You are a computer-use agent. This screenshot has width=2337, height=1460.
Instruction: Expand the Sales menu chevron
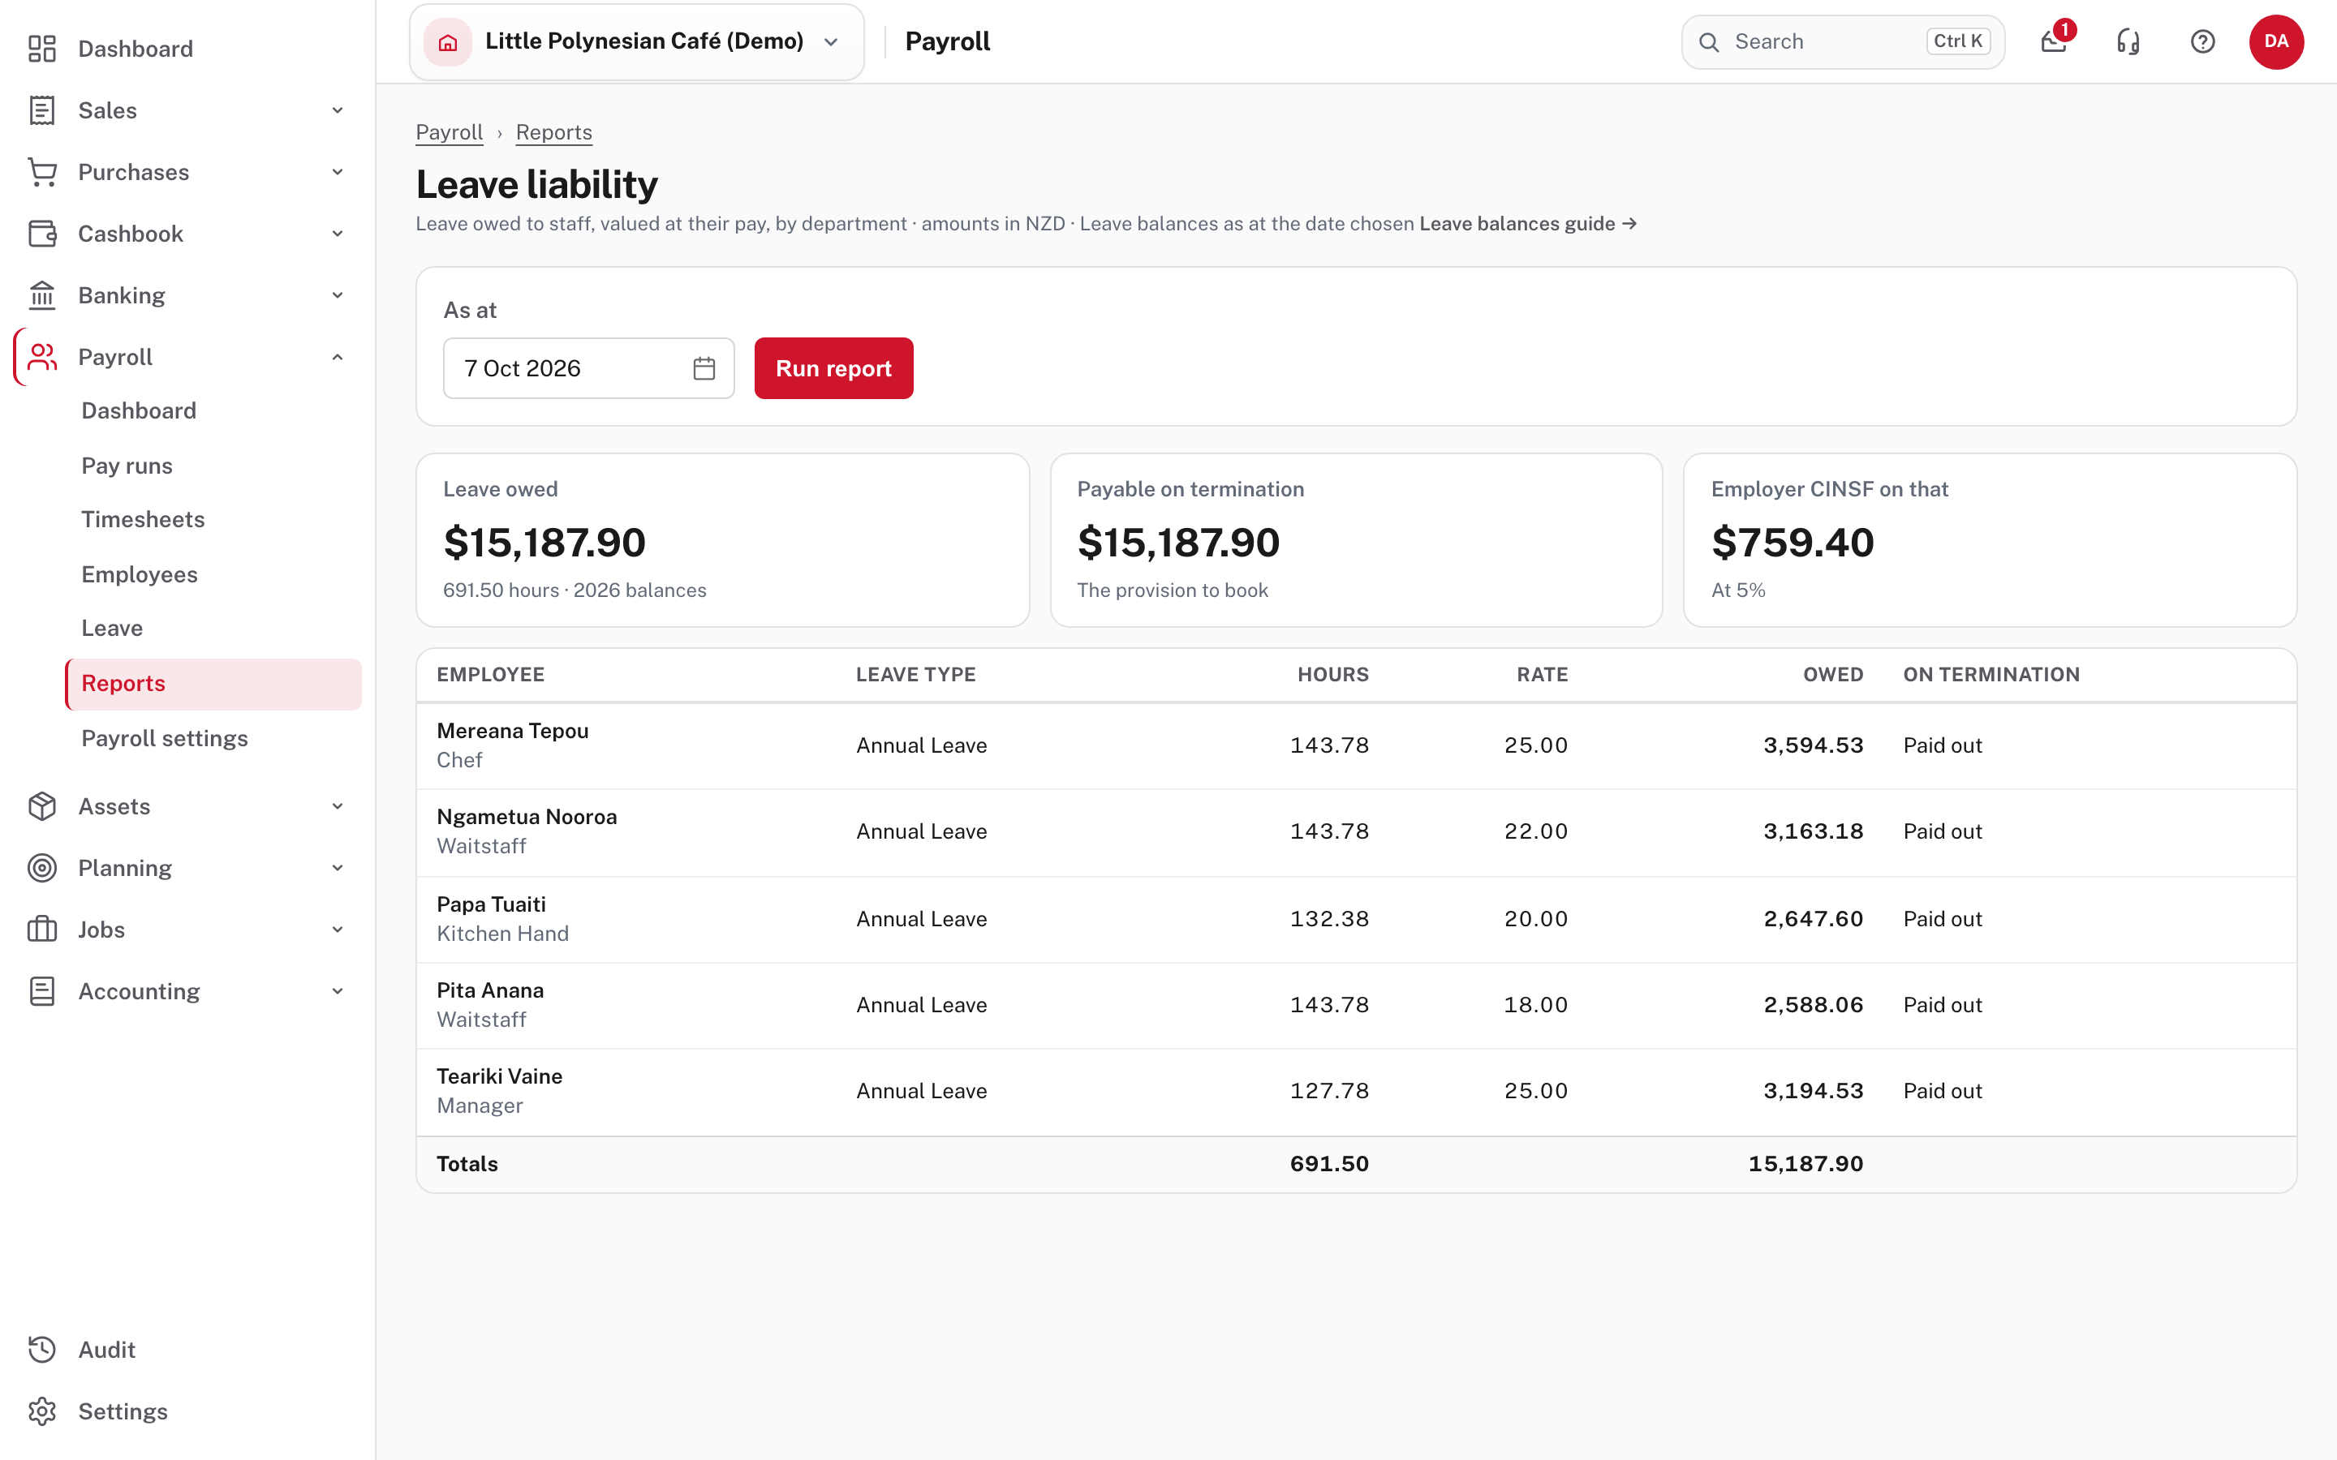337,110
